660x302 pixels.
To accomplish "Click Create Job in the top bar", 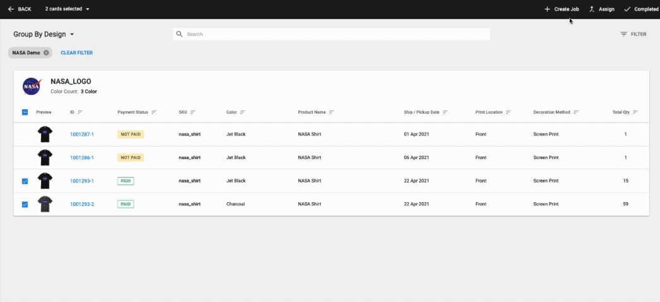I will point(562,9).
